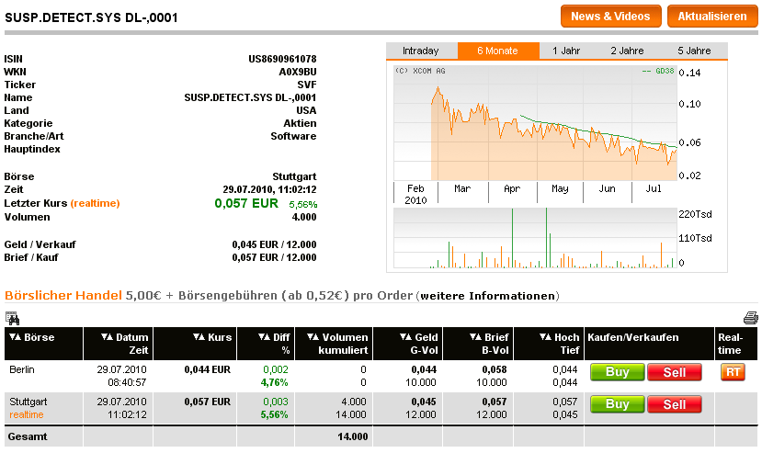This screenshot has height=453, width=762.
Task: Sort table by Börse column arrows
Action: point(16,337)
